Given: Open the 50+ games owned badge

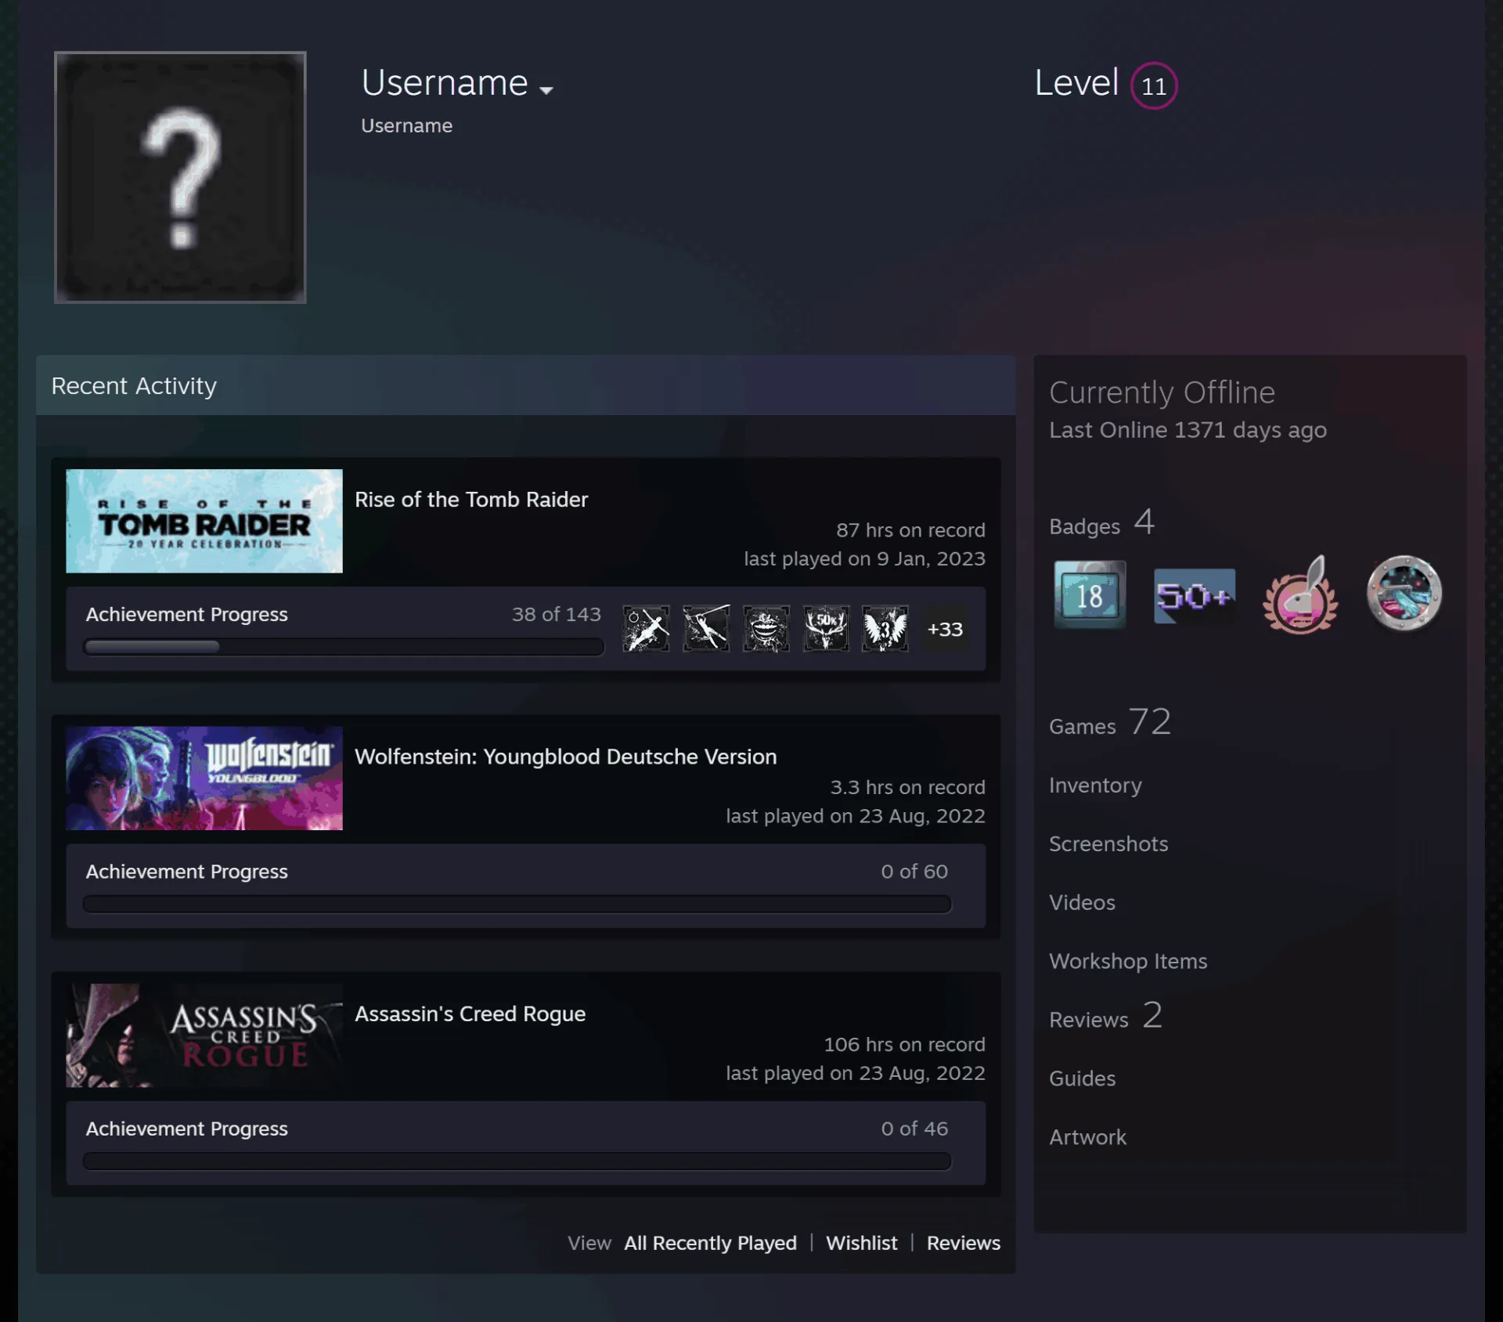Looking at the screenshot, I should pos(1195,596).
